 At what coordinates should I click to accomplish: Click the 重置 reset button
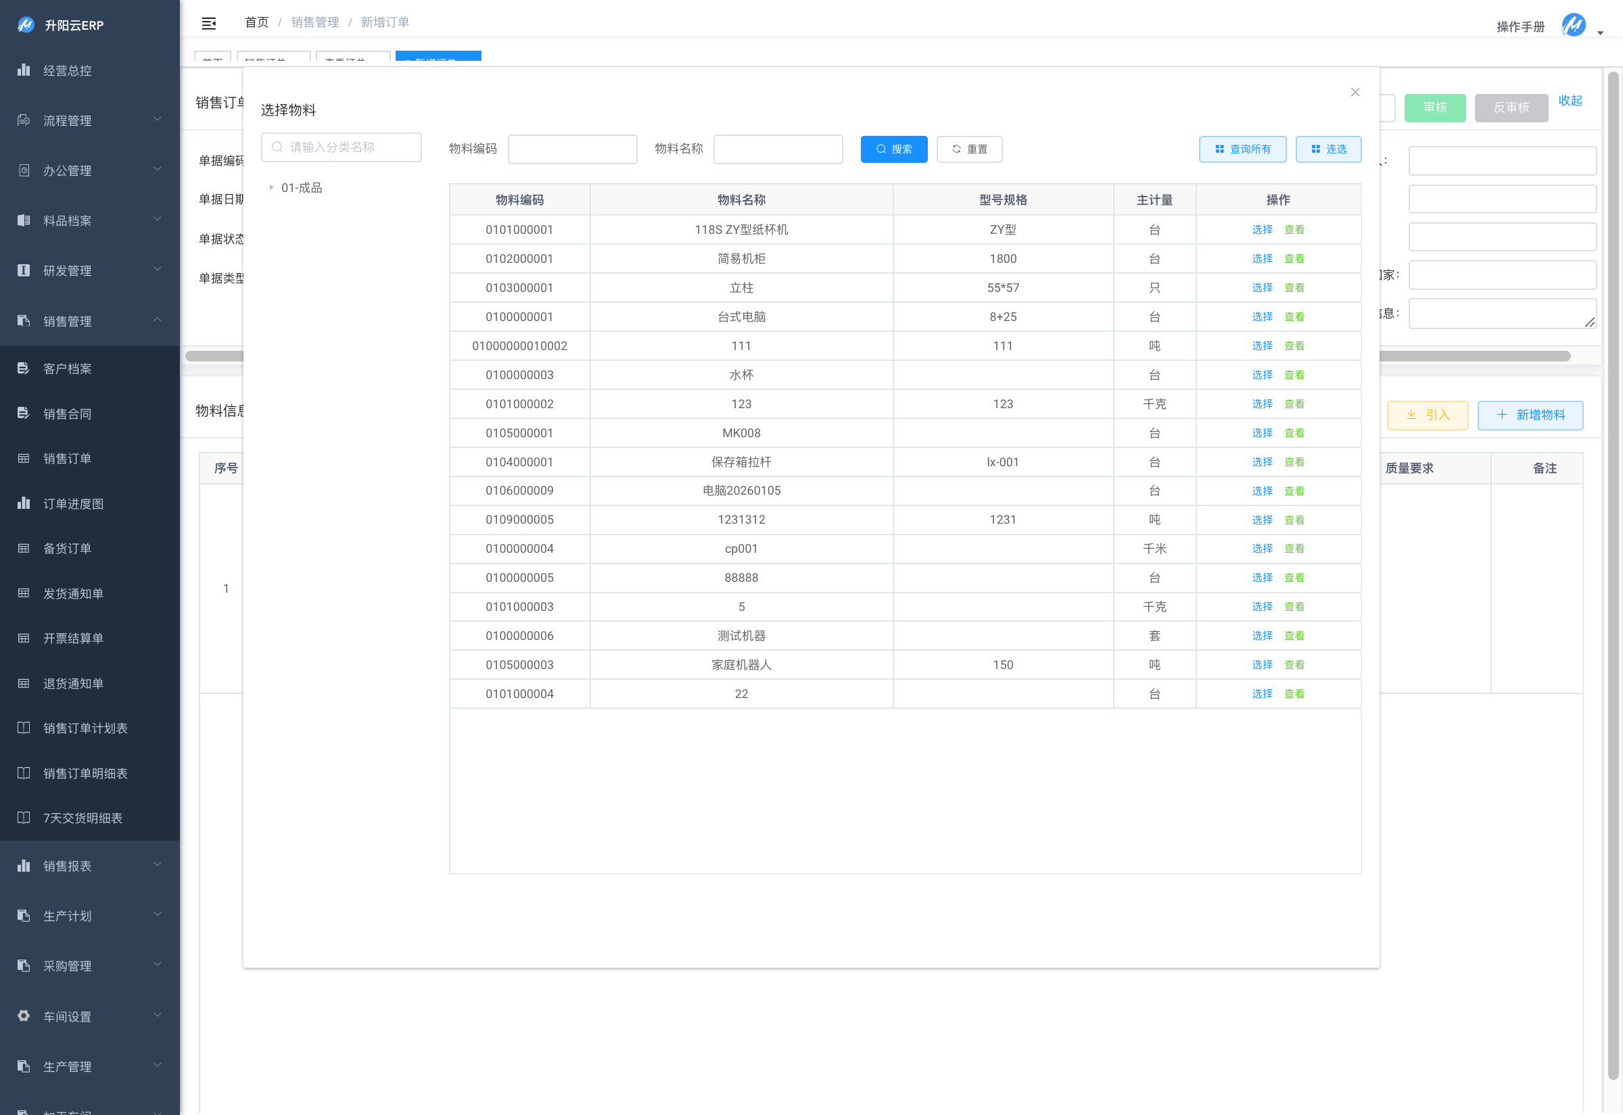[x=969, y=149]
